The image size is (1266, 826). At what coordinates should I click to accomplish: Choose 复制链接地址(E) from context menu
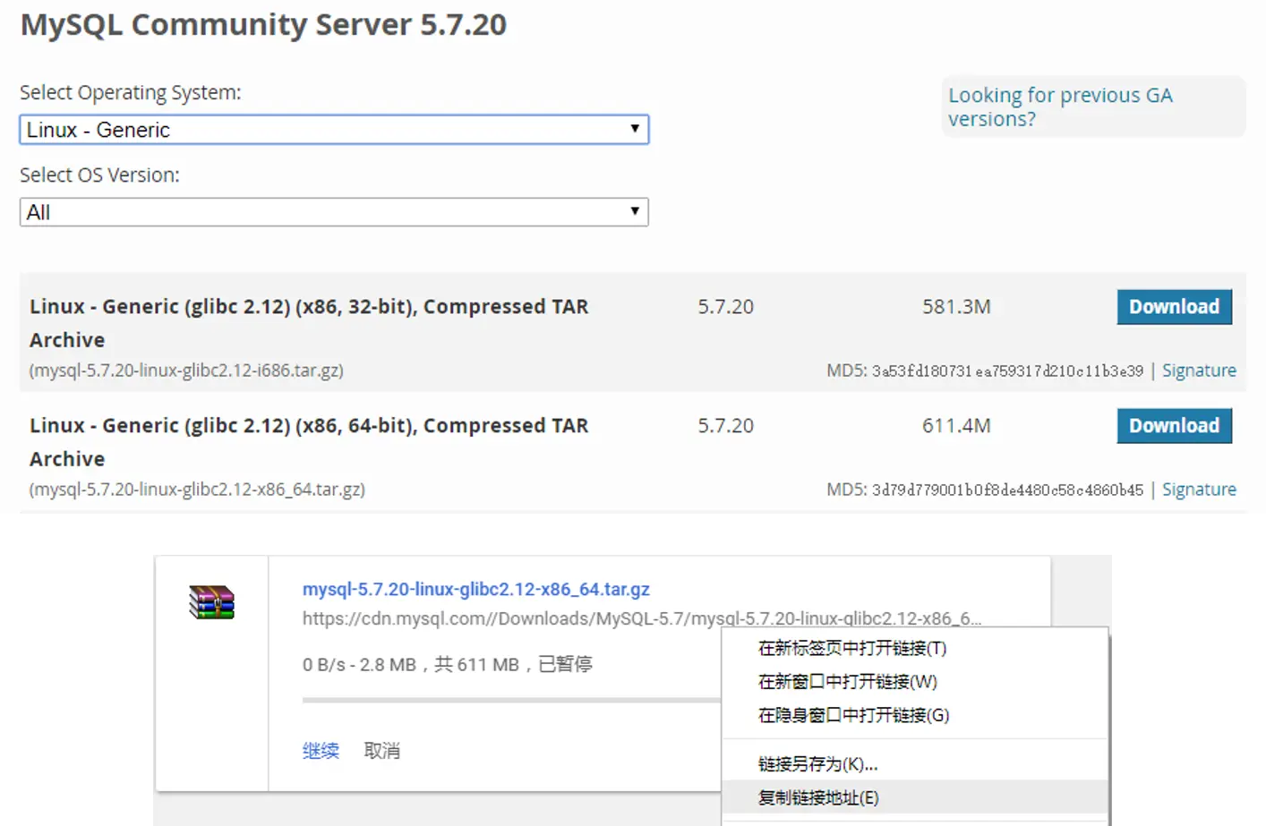(x=915, y=797)
